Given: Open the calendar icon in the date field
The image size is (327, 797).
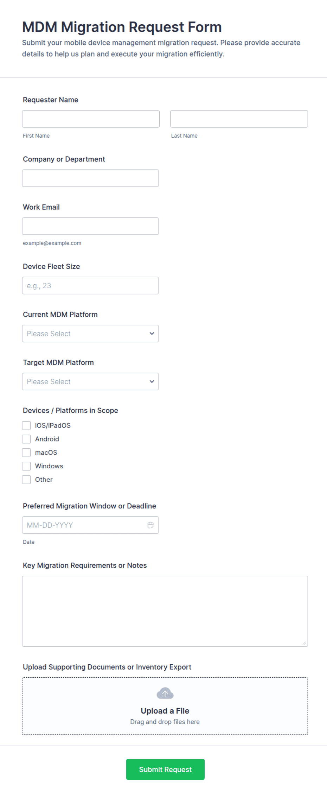Looking at the screenshot, I should [150, 525].
